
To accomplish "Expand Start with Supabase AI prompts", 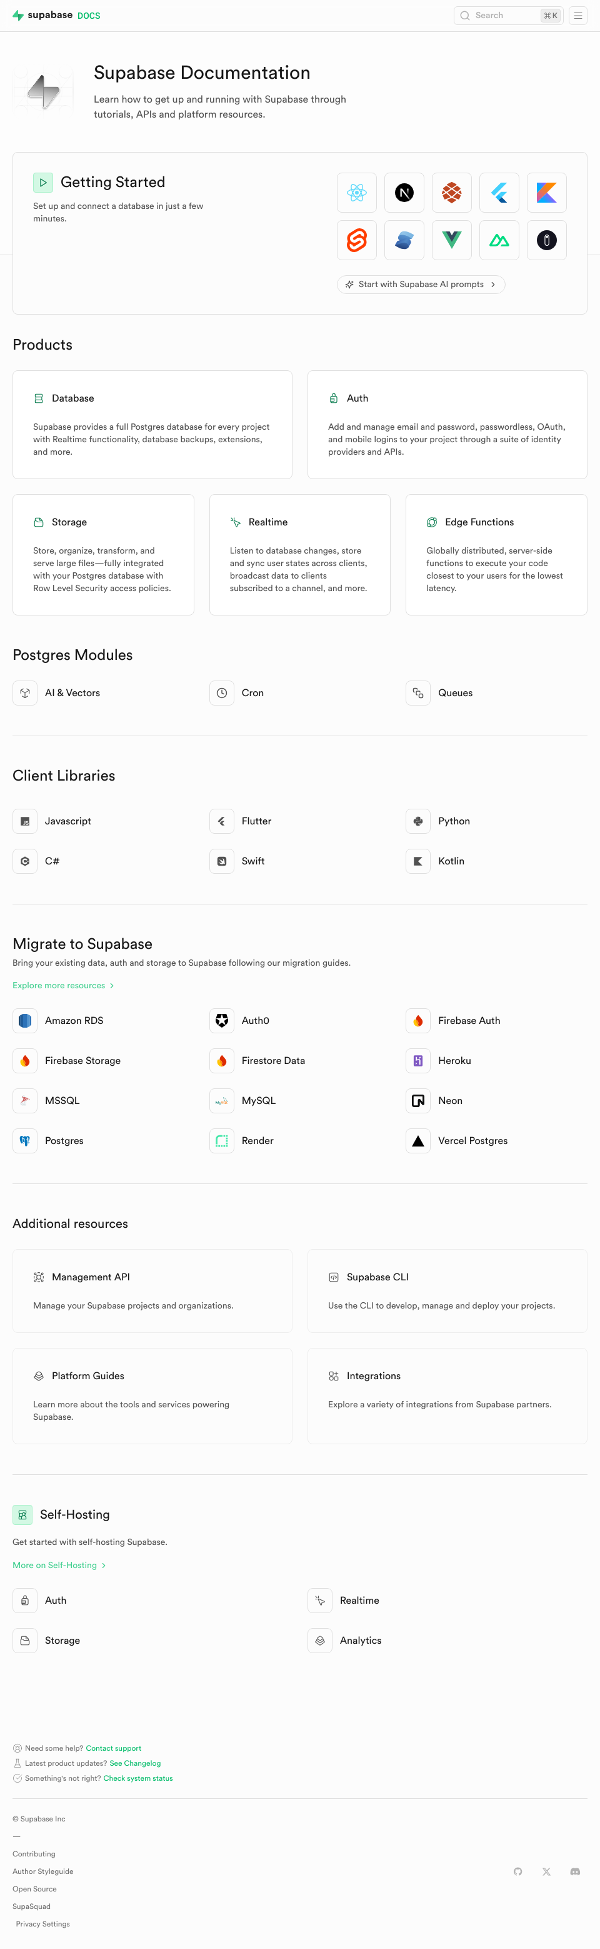I will coord(421,285).
